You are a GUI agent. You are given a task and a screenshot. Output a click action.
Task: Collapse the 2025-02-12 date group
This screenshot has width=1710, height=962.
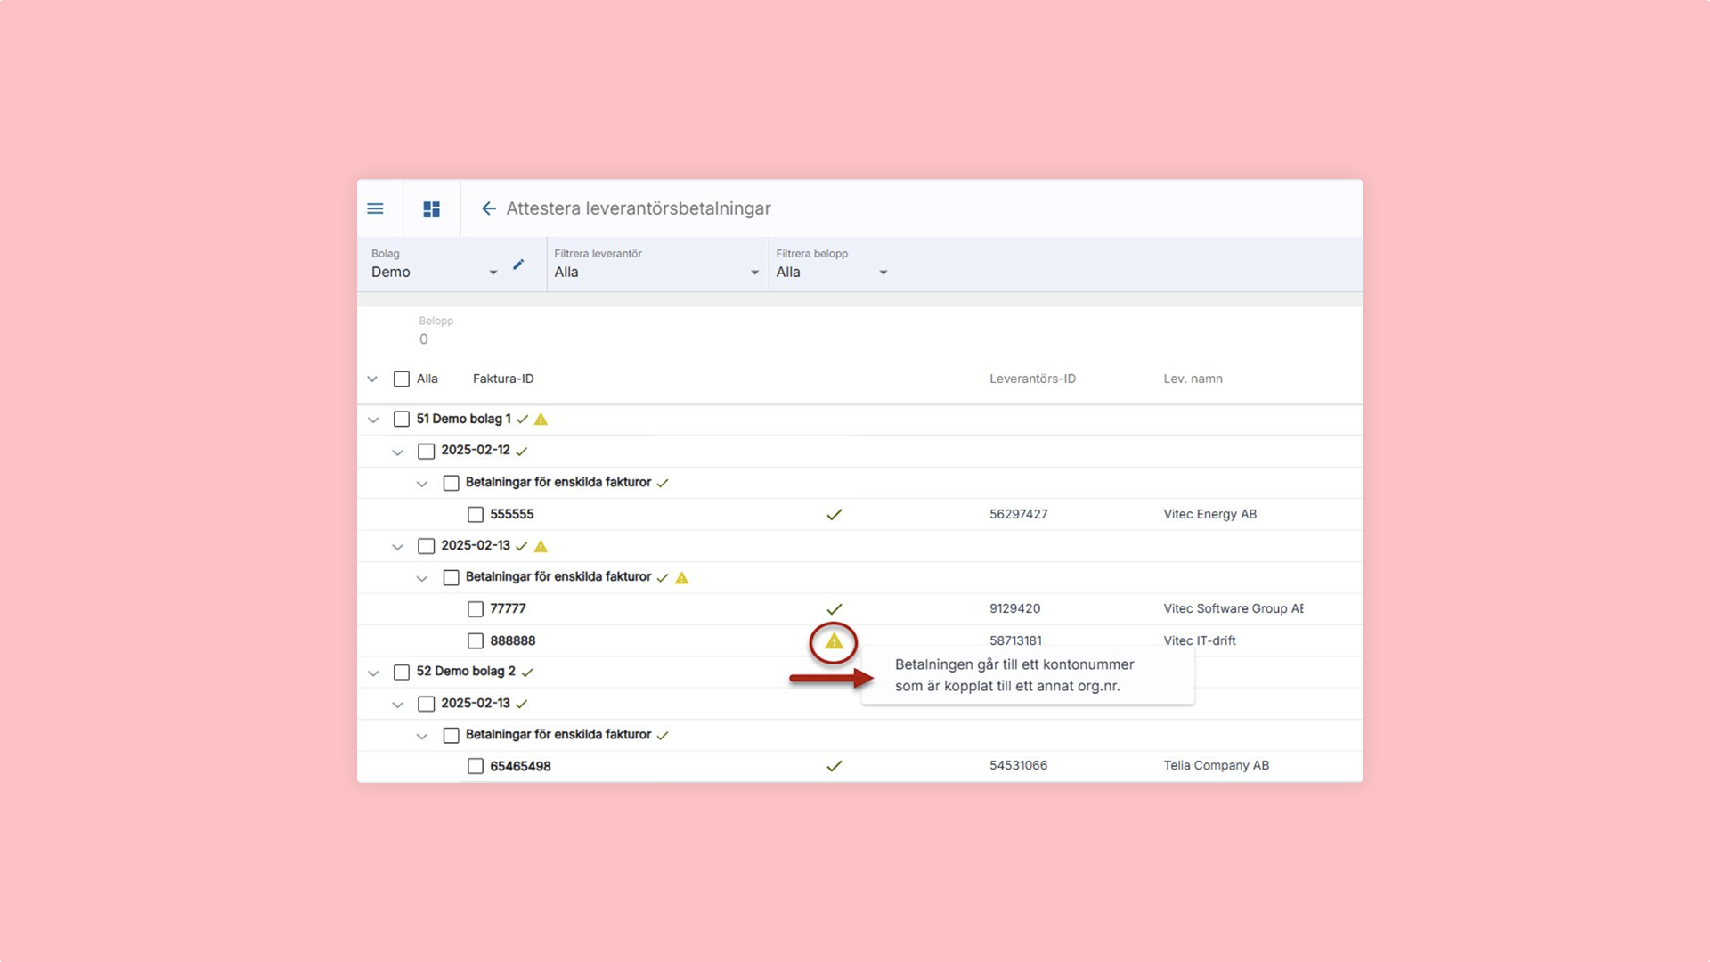pyautogui.click(x=397, y=452)
